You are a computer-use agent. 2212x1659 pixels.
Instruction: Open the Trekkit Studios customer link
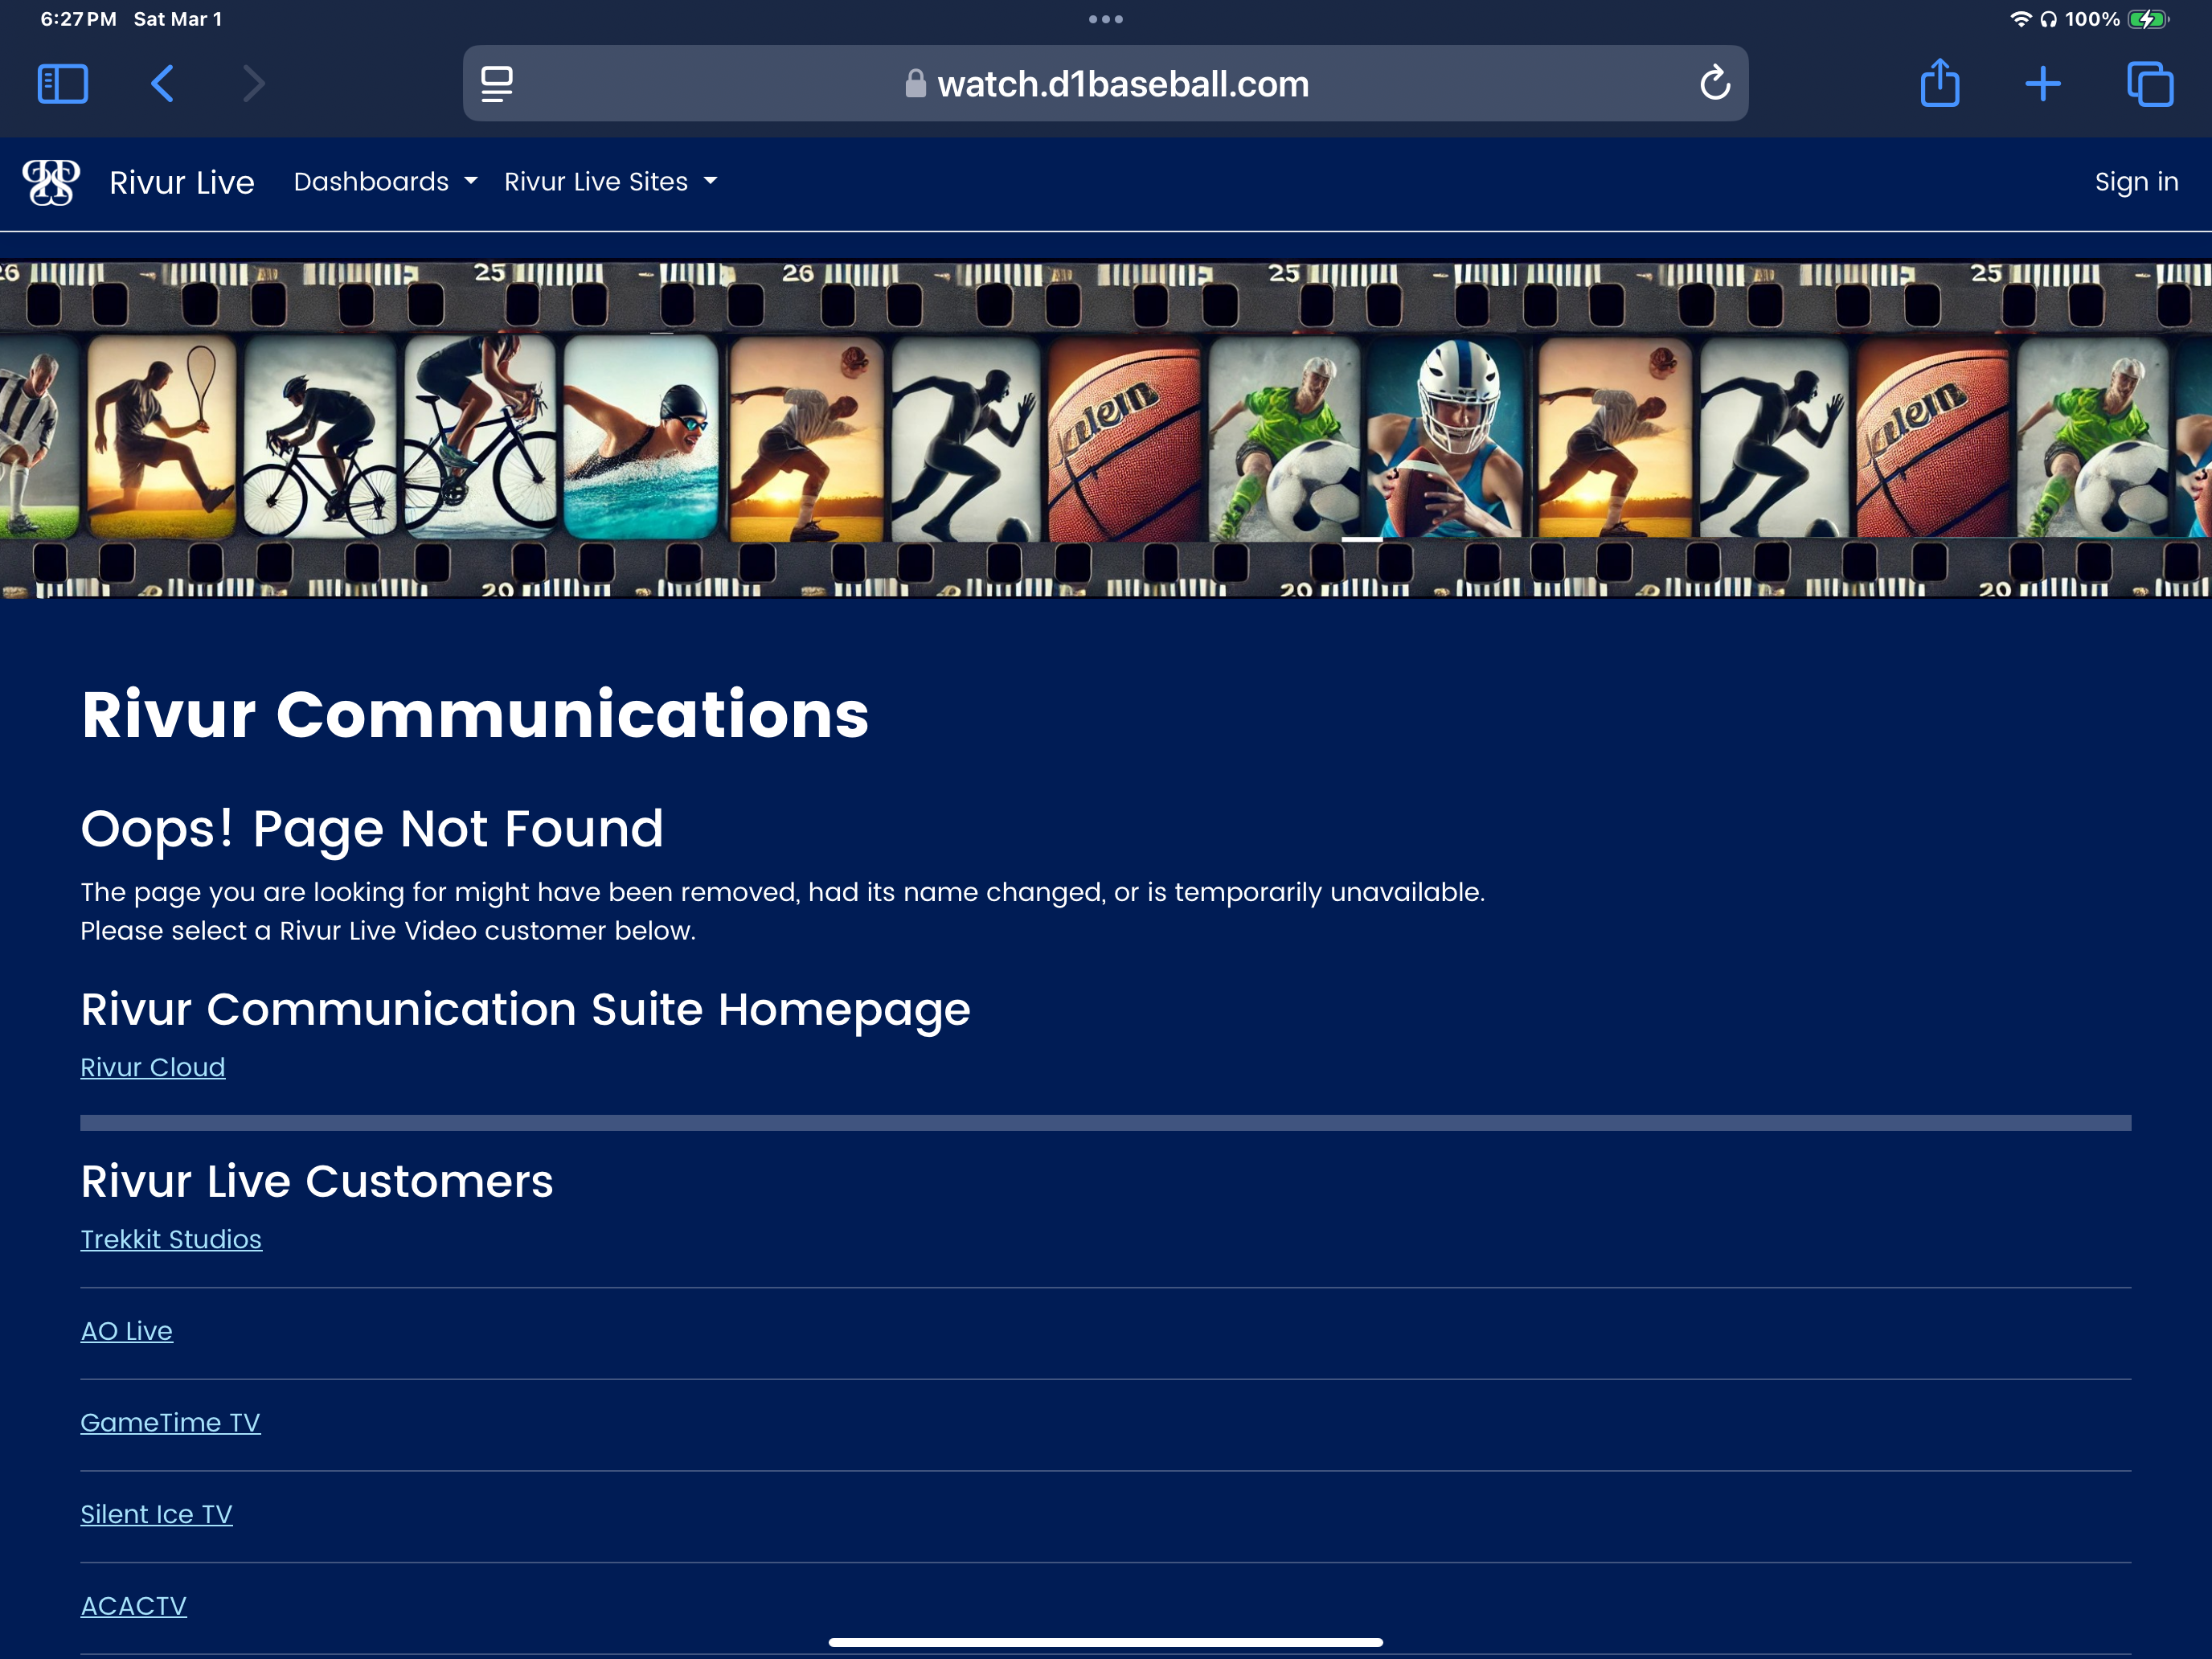(x=171, y=1239)
